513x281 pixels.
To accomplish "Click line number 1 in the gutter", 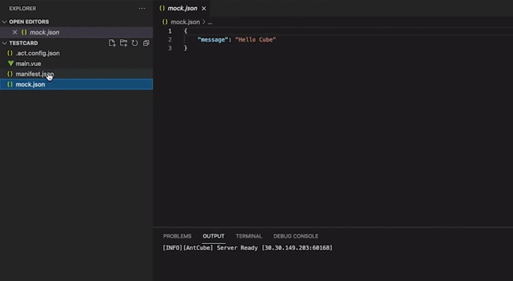I will click(x=170, y=31).
